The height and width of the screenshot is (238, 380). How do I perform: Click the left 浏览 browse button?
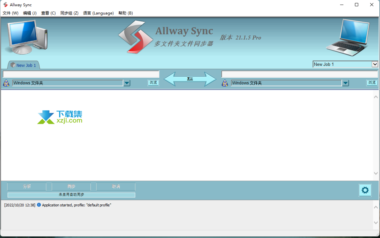153,83
